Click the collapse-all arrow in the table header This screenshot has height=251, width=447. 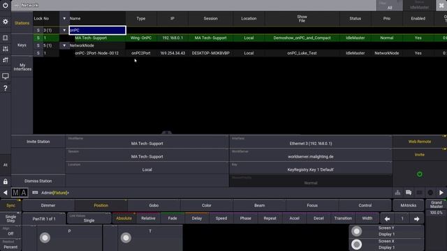pyautogui.click(x=64, y=19)
